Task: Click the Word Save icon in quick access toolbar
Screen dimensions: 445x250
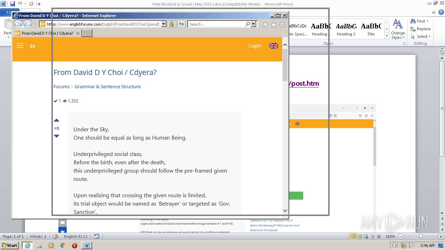Action: [13, 4]
